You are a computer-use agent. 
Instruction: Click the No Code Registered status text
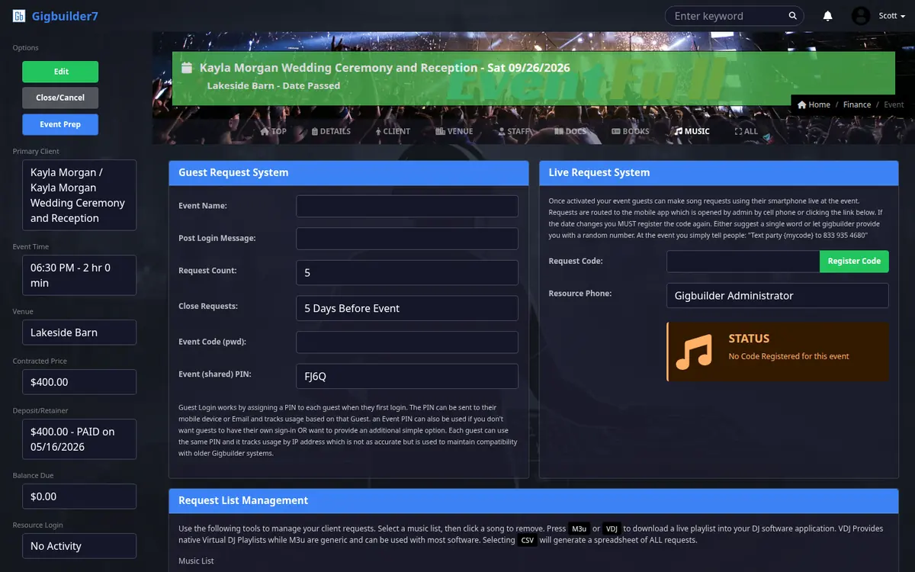788,356
